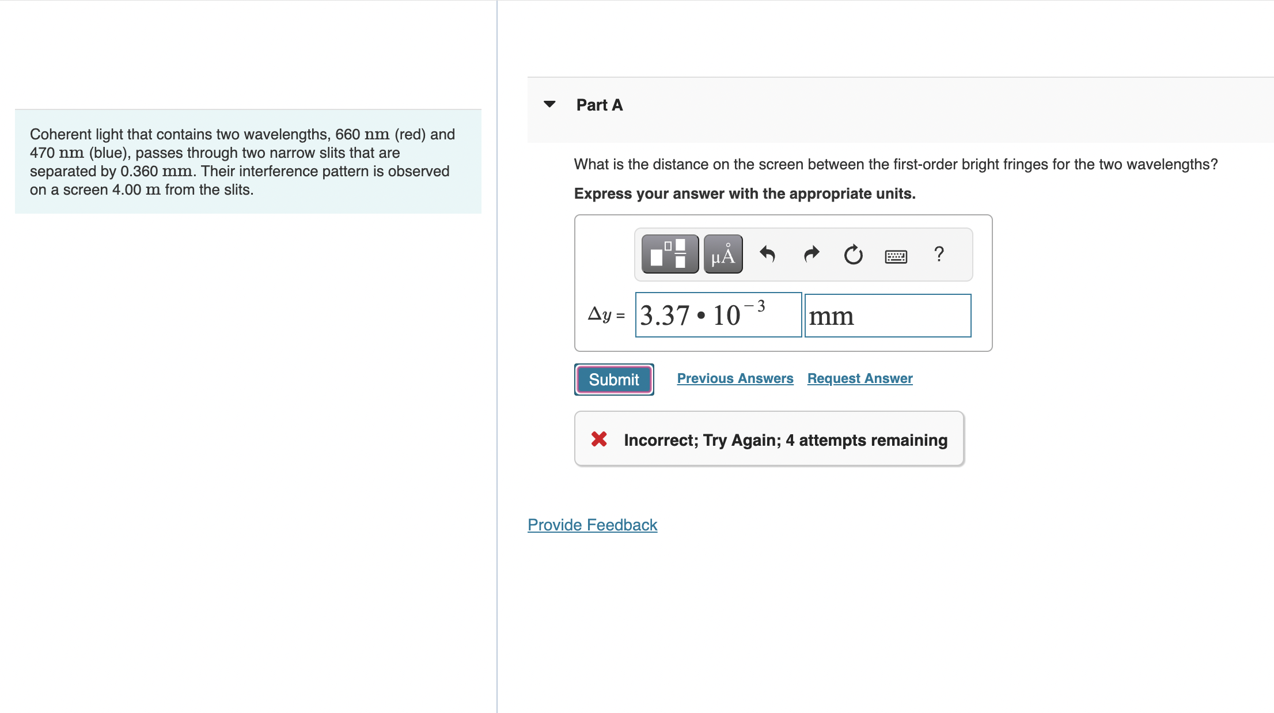The height and width of the screenshot is (713, 1274).
Task: Click the units field containing mm
Action: click(887, 316)
